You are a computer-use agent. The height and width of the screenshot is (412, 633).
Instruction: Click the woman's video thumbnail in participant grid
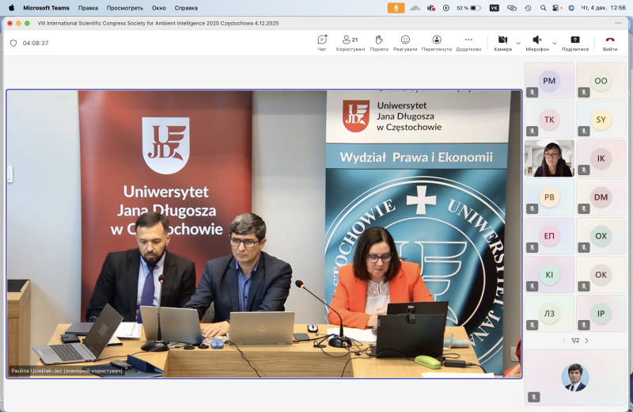(x=549, y=158)
